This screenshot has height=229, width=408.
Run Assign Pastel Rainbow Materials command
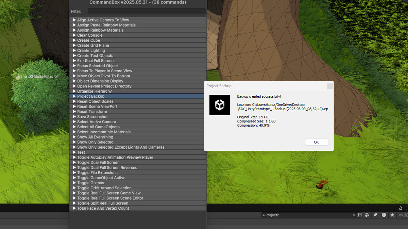tap(138, 25)
